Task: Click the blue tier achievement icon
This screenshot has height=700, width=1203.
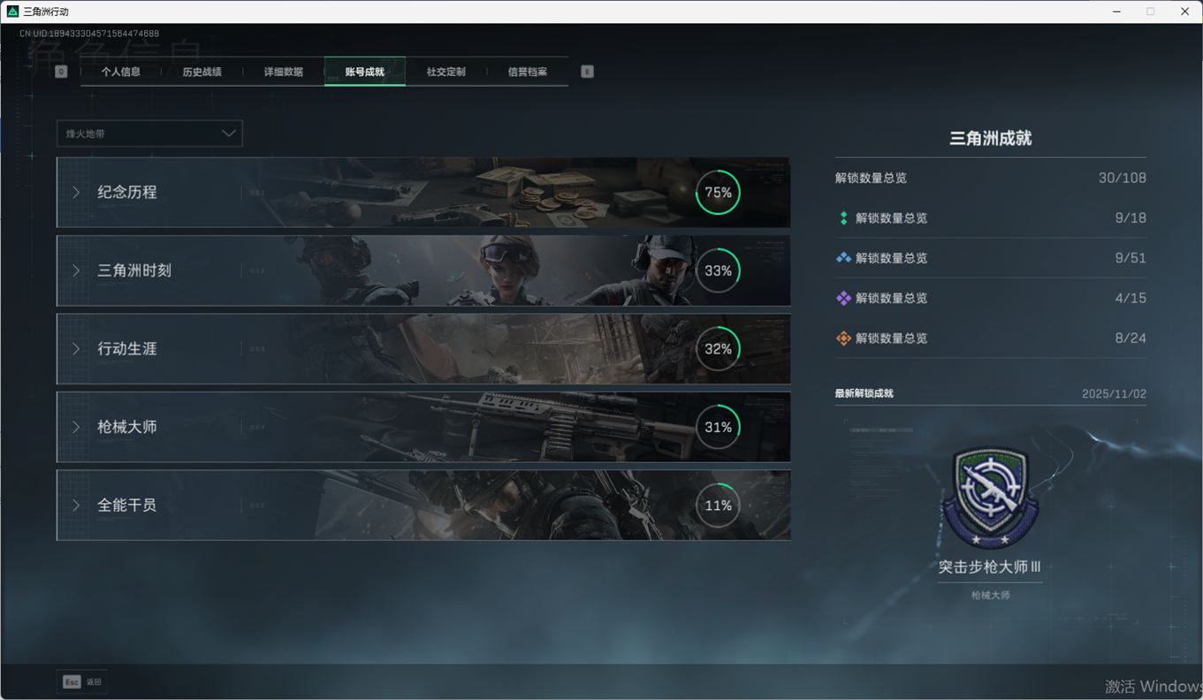Action: click(x=843, y=258)
